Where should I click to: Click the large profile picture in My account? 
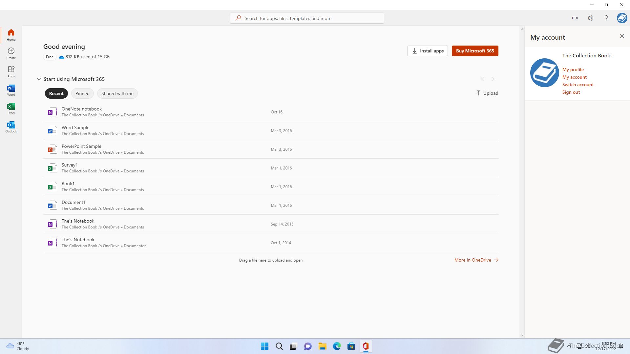[545, 73]
